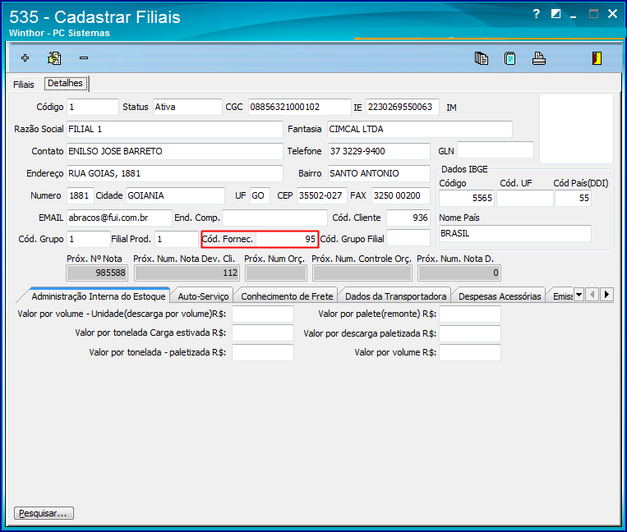Viewport: 627px width, 532px height.
Task: Click the Pesquisar button
Action: tap(44, 513)
